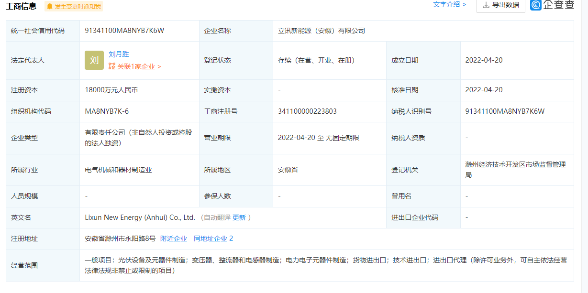This screenshot has height=293, width=588.
Task: Click the 英文名 label cell
Action: (43, 217)
